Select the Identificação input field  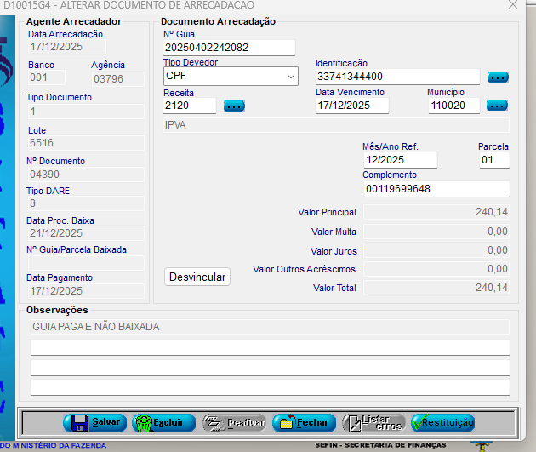click(x=396, y=77)
